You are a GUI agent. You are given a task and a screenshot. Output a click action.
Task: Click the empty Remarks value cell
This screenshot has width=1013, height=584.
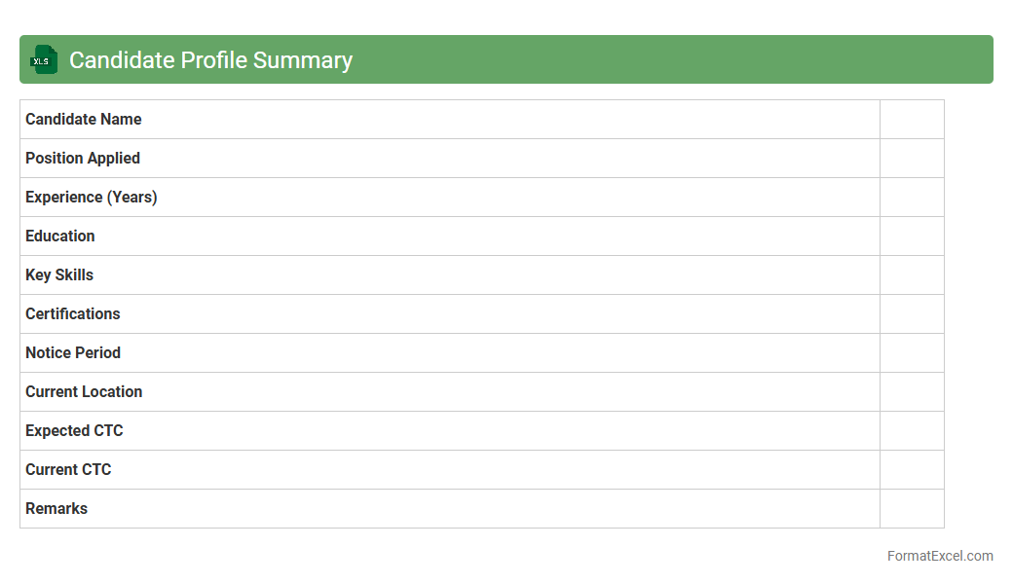click(912, 509)
